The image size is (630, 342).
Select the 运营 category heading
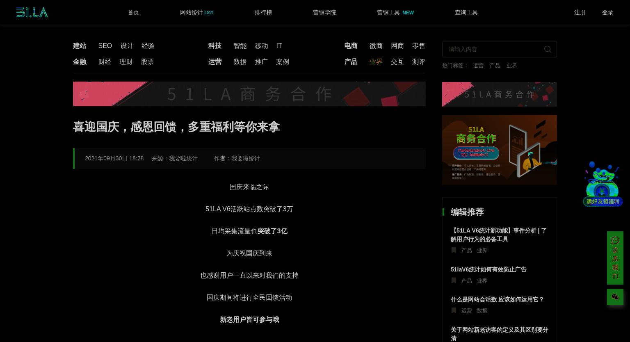click(215, 62)
